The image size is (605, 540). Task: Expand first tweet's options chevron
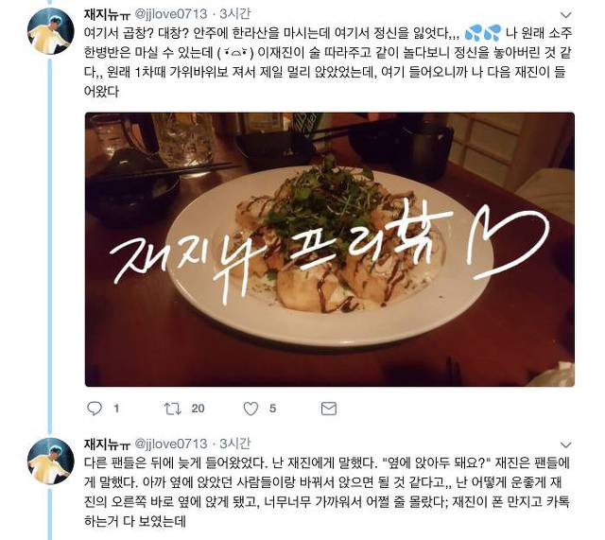565,15
